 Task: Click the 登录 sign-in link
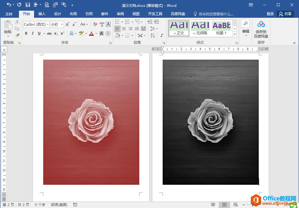tap(270, 14)
